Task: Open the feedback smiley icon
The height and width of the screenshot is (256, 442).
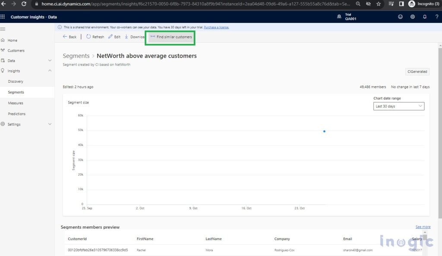Action: click(x=400, y=16)
